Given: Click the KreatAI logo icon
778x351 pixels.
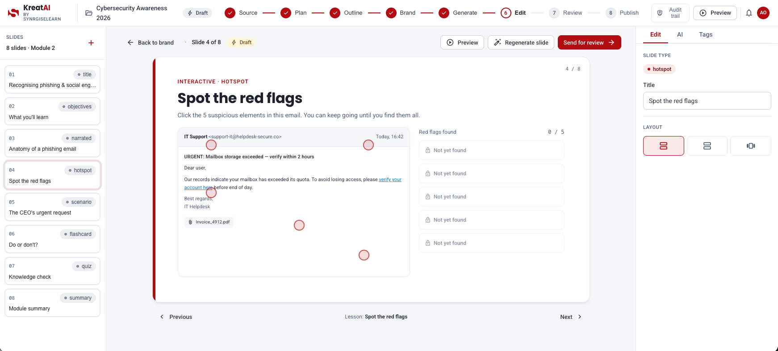Looking at the screenshot, I should coord(13,13).
